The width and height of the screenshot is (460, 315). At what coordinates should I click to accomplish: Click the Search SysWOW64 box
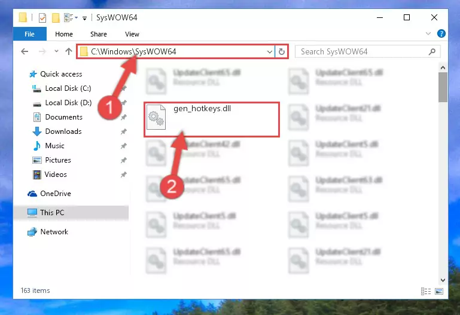point(368,51)
